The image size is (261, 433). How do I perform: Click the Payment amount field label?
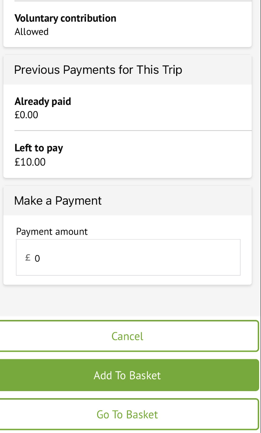click(52, 232)
